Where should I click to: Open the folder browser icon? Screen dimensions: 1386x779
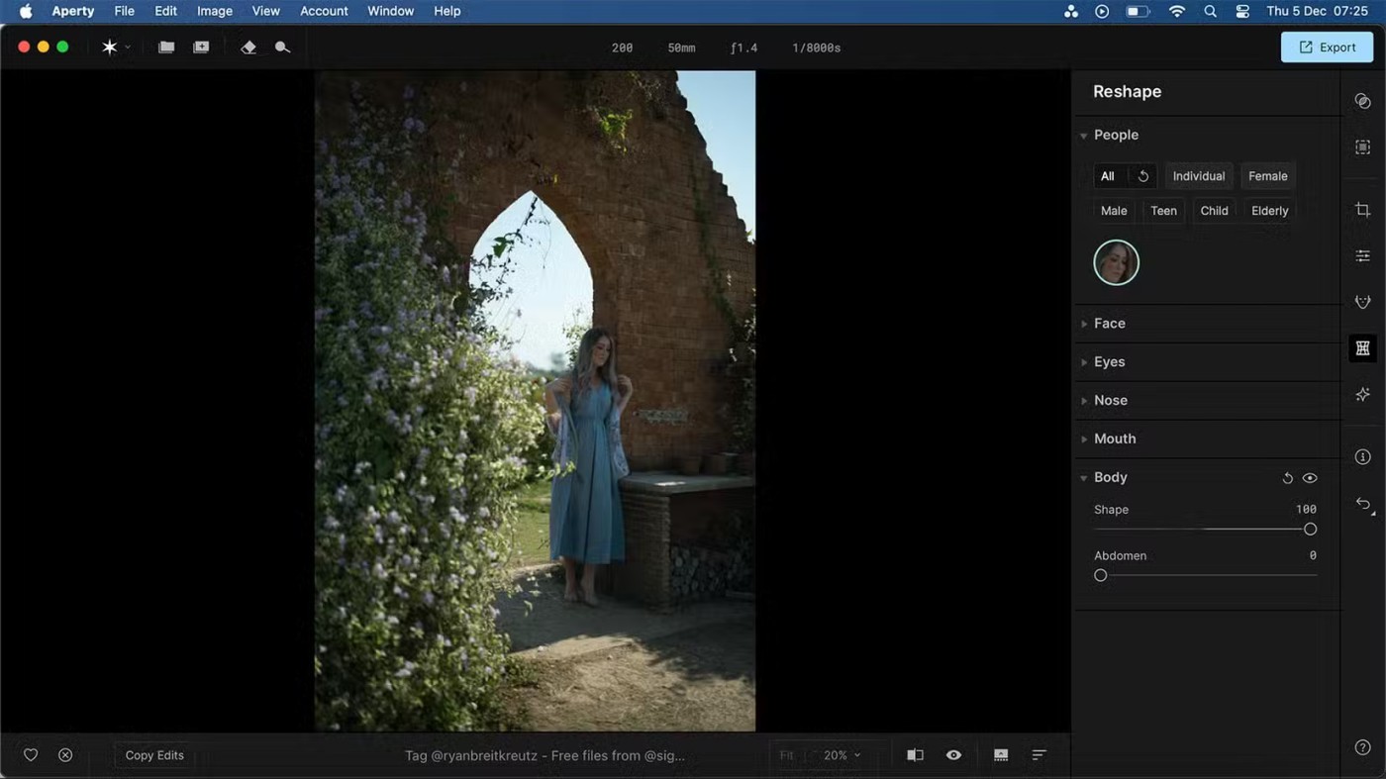coord(166,48)
